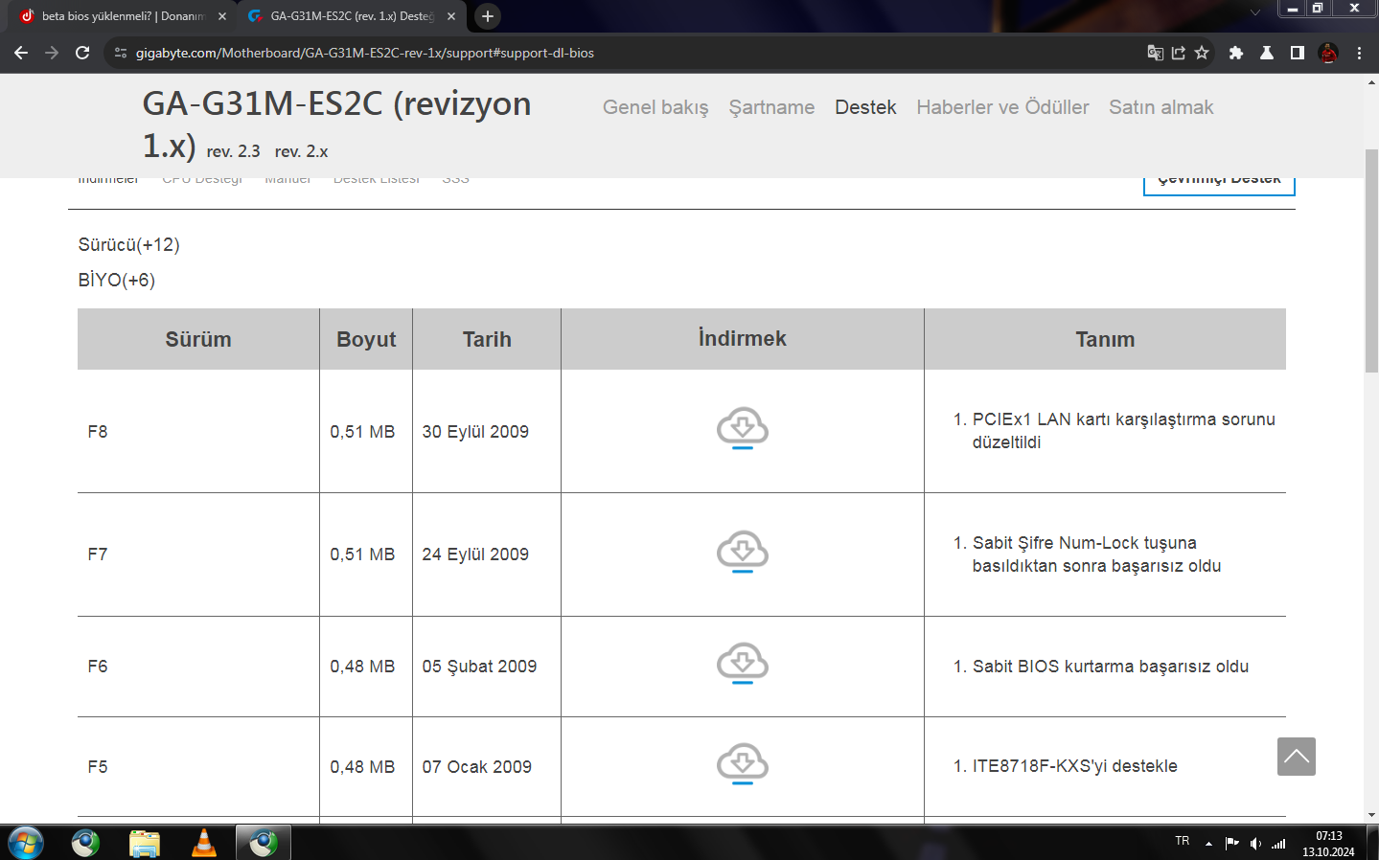Close the beta bios yüklenmeli tab
1379x860 pixels.
pyautogui.click(x=222, y=16)
